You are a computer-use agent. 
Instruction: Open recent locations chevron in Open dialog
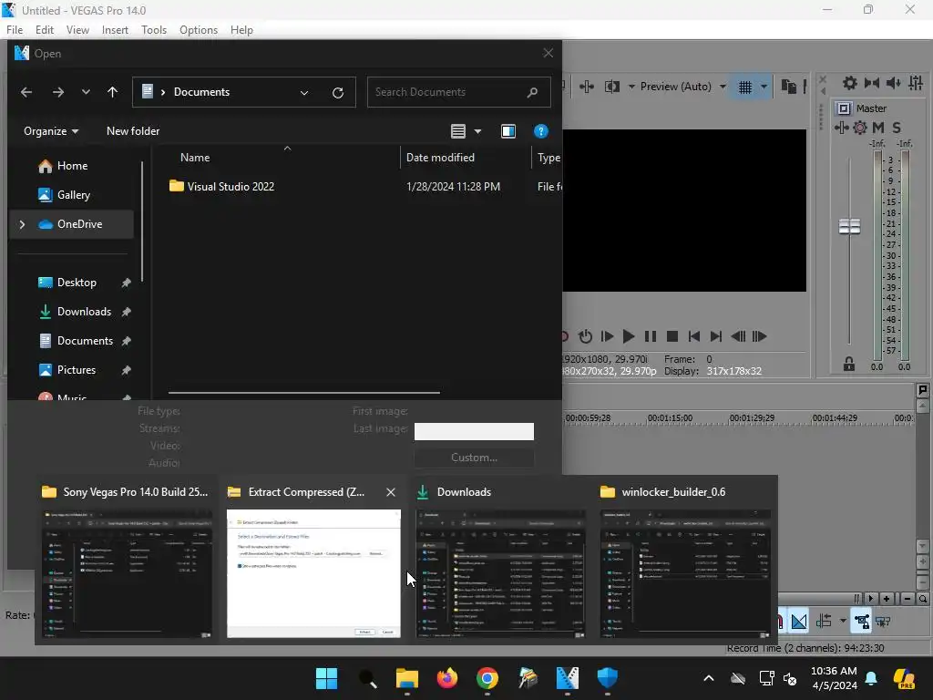coord(87,92)
